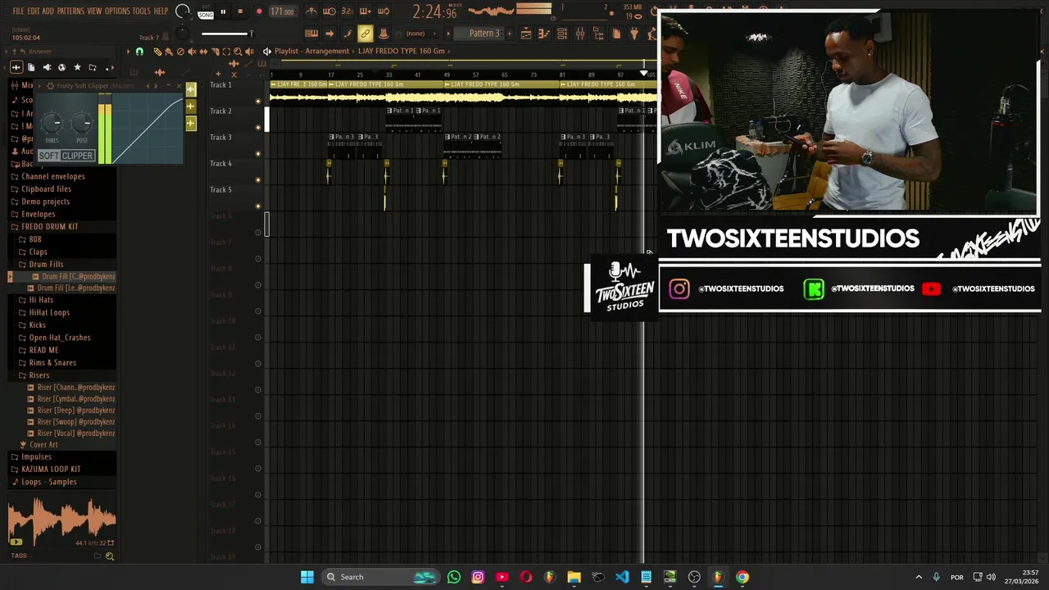This screenshot has width=1049, height=590.
Task: Stop playback with the stop button
Action: click(x=240, y=11)
